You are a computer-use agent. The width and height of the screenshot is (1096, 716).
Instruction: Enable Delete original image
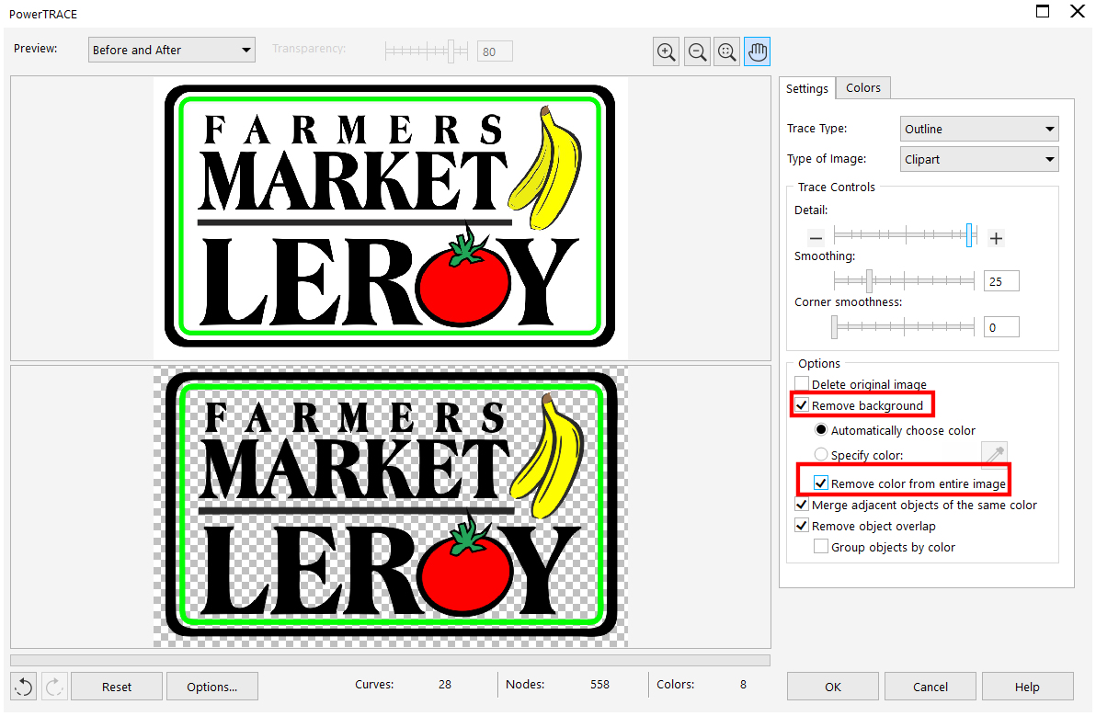tap(801, 384)
